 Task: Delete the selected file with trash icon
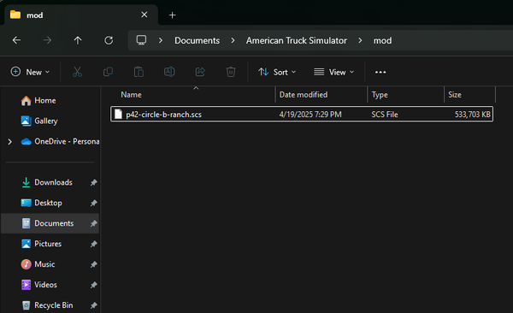231,72
